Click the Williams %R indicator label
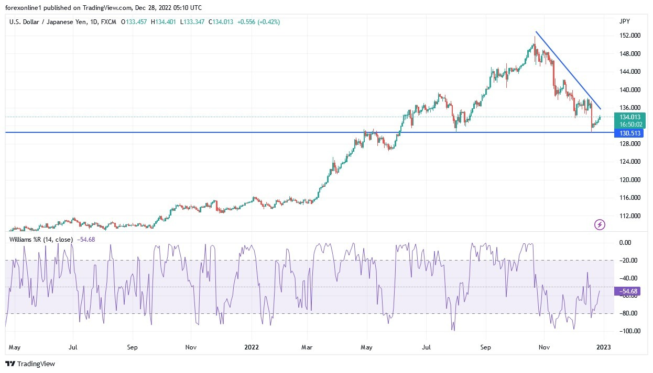The width and height of the screenshot is (653, 373). 42,241
